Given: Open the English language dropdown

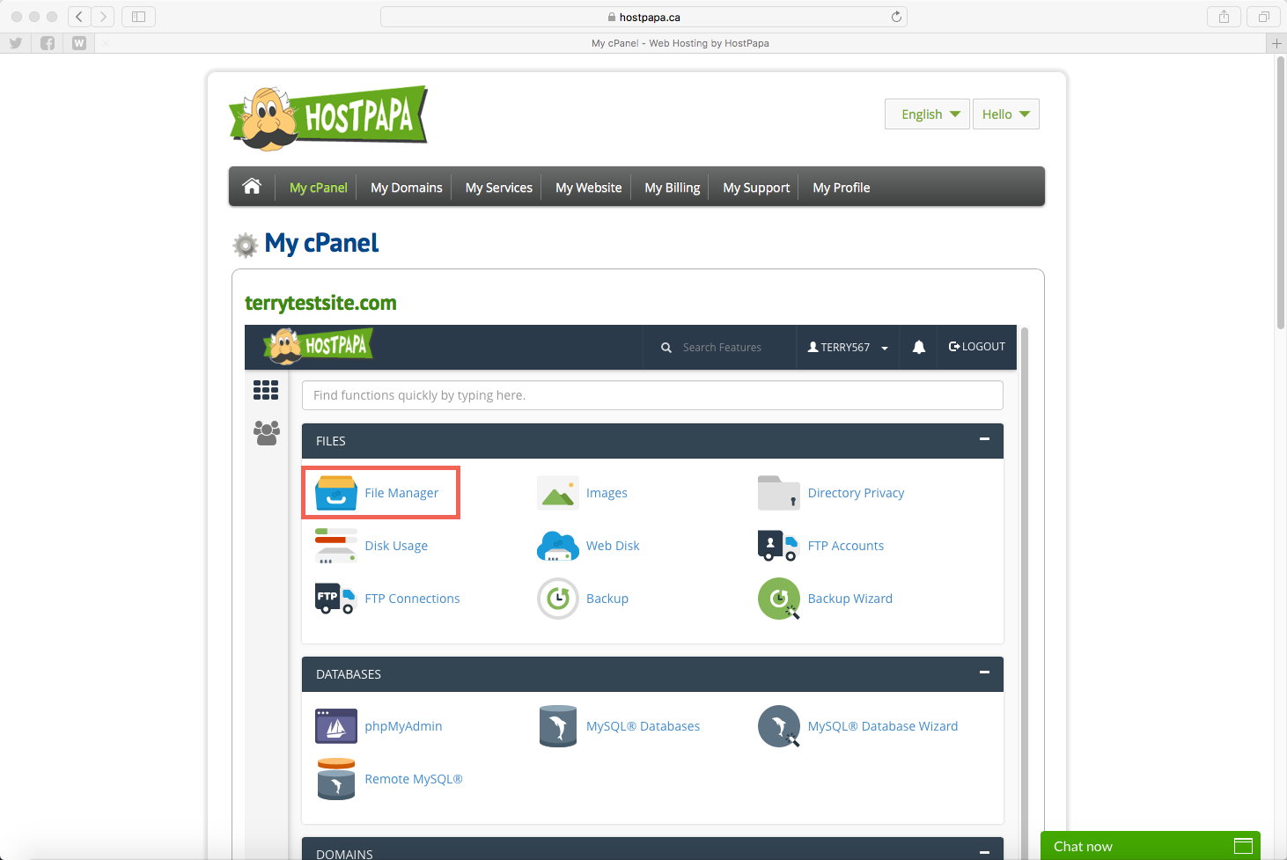Looking at the screenshot, I should click(928, 114).
